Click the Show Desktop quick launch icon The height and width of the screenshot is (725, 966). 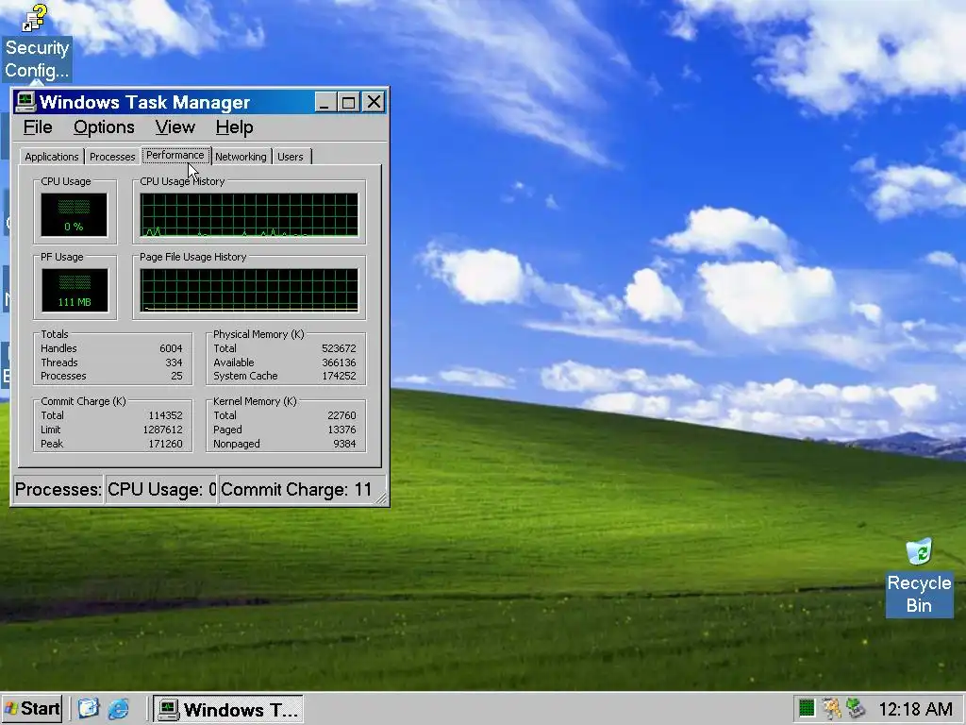[88, 708]
